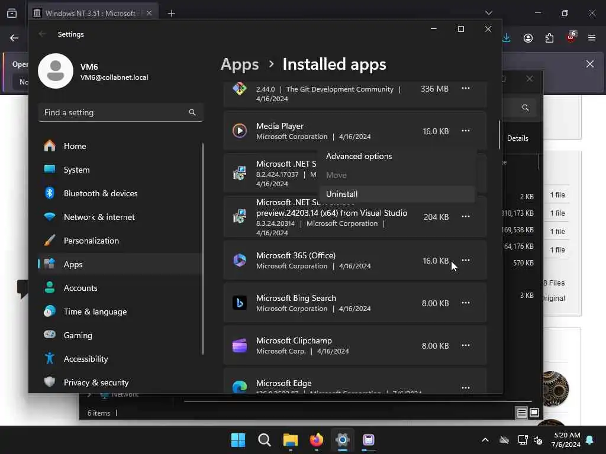The width and height of the screenshot is (606, 454).
Task: Open more options for .NET SDK preview.24203.14
Action: click(466, 216)
